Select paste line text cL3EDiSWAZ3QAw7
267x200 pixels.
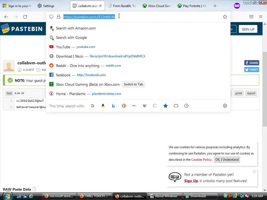coord(30,101)
